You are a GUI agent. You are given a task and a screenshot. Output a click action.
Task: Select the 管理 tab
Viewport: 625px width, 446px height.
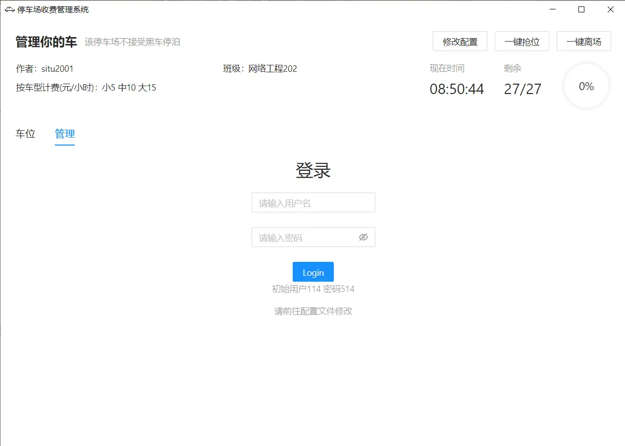(65, 134)
